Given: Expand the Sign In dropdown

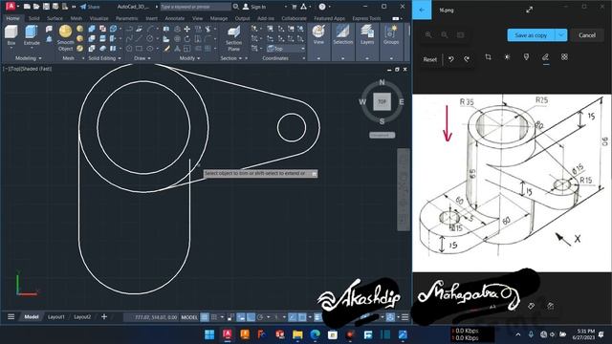Looking at the screenshot, I should point(285,7).
